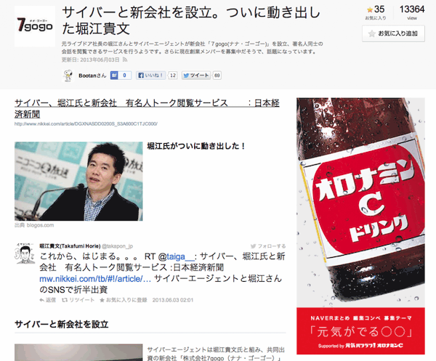Screen dimensions: 436x361
Task: Click the @taiga__ mention link
Action: coord(179,257)
